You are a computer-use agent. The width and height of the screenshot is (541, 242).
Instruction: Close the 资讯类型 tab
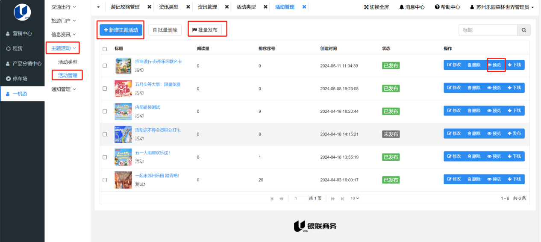[x=188, y=7]
